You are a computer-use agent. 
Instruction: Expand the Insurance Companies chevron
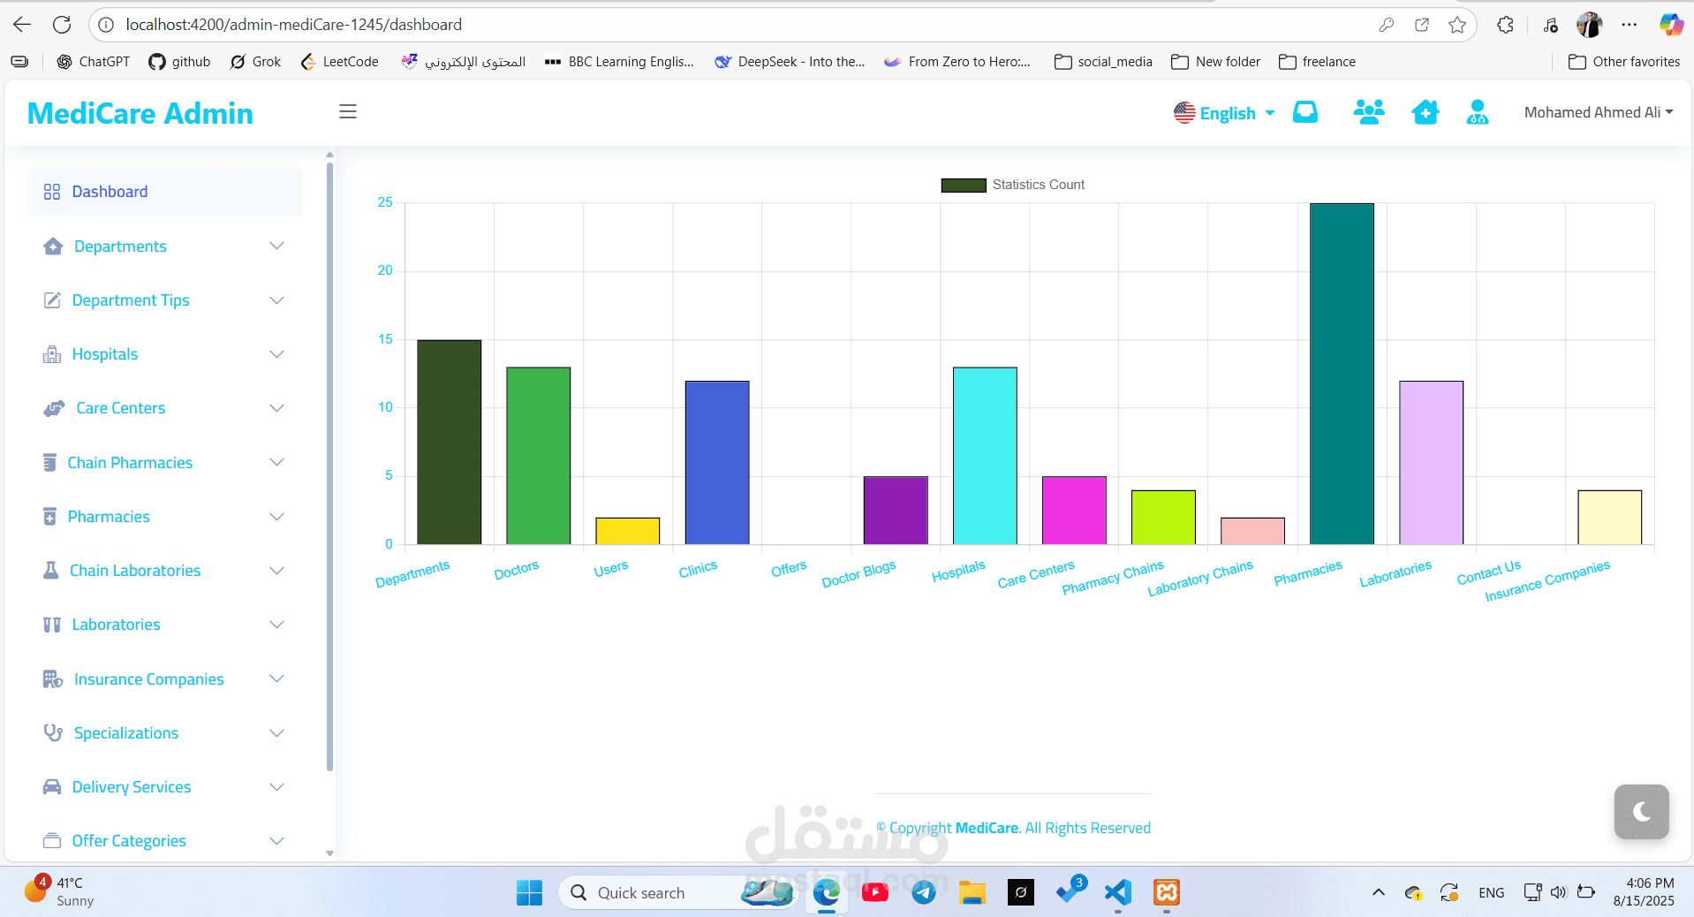tap(276, 679)
